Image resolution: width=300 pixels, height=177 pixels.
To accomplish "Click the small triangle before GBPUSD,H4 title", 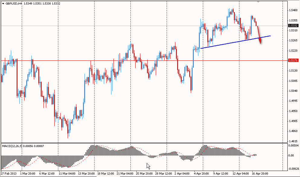I will coord(3,3).
